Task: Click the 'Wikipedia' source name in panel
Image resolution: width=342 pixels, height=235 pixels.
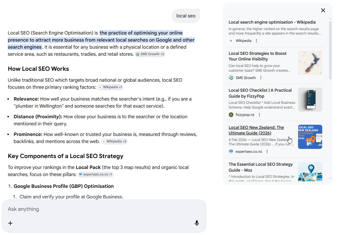Action: pyautogui.click(x=243, y=41)
